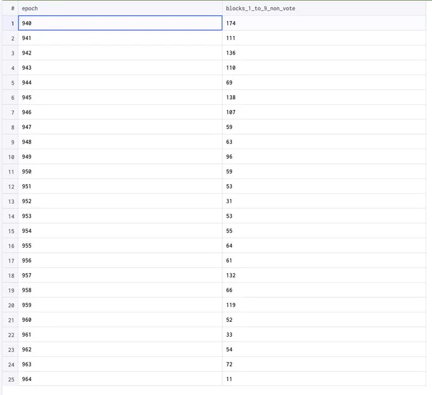
Task: Select value 59 in epoch 947 row
Action: pyautogui.click(x=324, y=127)
